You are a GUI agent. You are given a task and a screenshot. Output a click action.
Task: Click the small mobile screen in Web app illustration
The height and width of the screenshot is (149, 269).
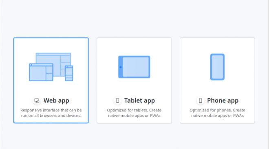(x=69, y=73)
